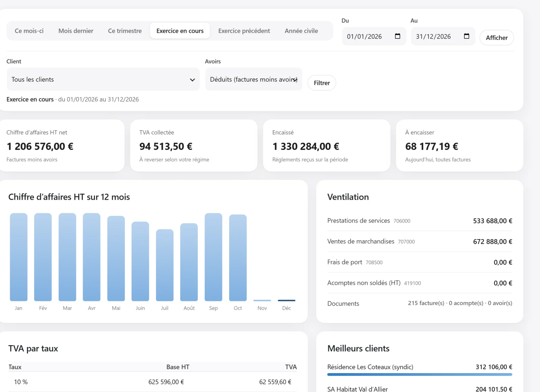The image size is (540, 392).
Task: Click the À encaisser value 68 177,19 €
Action: (x=432, y=146)
